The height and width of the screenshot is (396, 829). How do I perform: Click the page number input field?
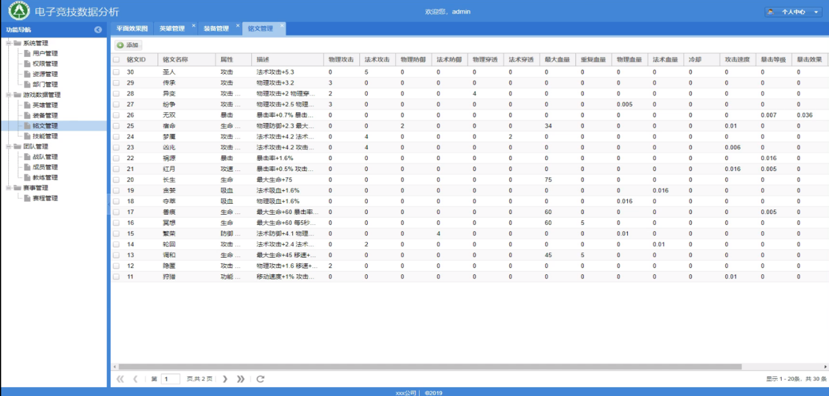[x=170, y=379]
